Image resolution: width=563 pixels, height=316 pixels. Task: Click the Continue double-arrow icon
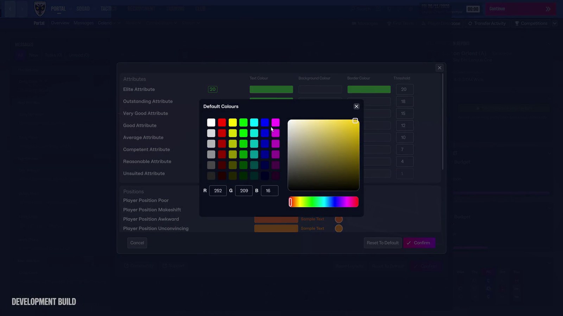(x=548, y=9)
